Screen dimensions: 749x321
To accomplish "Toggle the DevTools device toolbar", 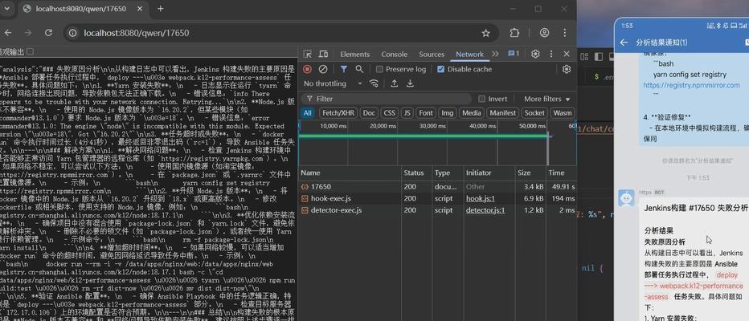I will click(323, 54).
